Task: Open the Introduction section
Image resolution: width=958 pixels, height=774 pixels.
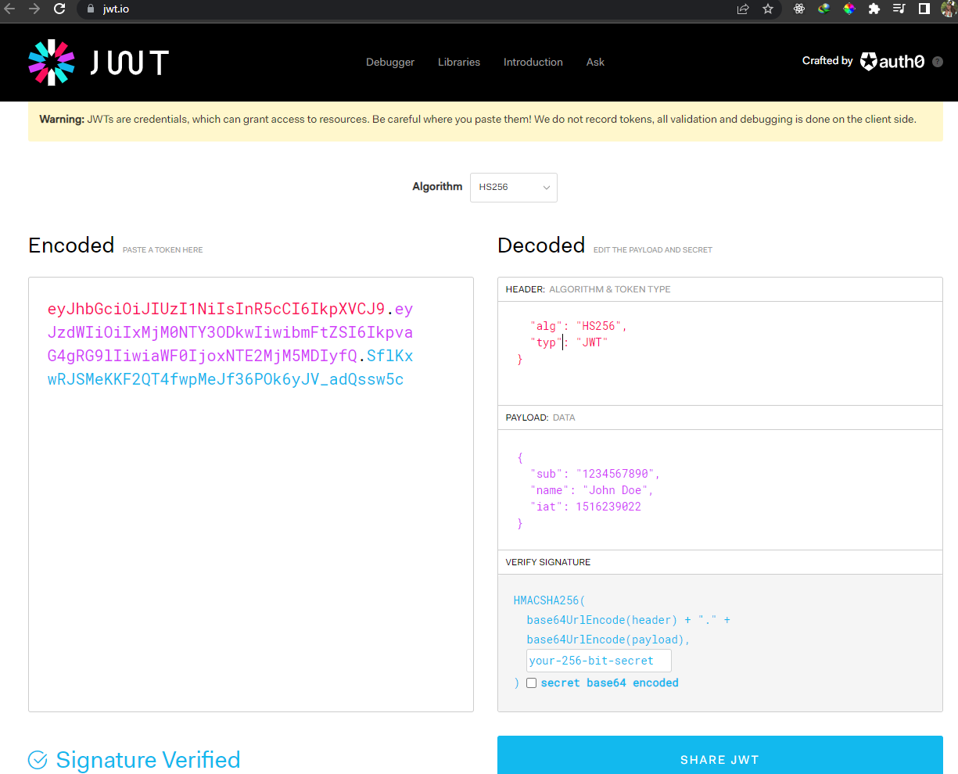Action: tap(533, 62)
